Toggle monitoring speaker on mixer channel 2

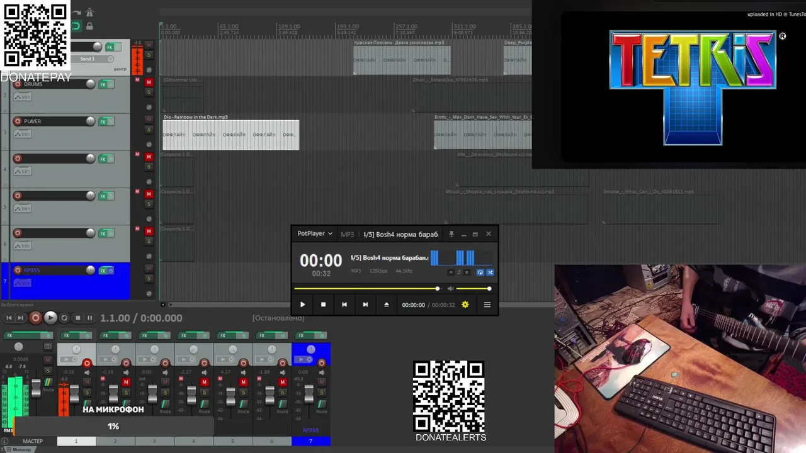[127, 372]
